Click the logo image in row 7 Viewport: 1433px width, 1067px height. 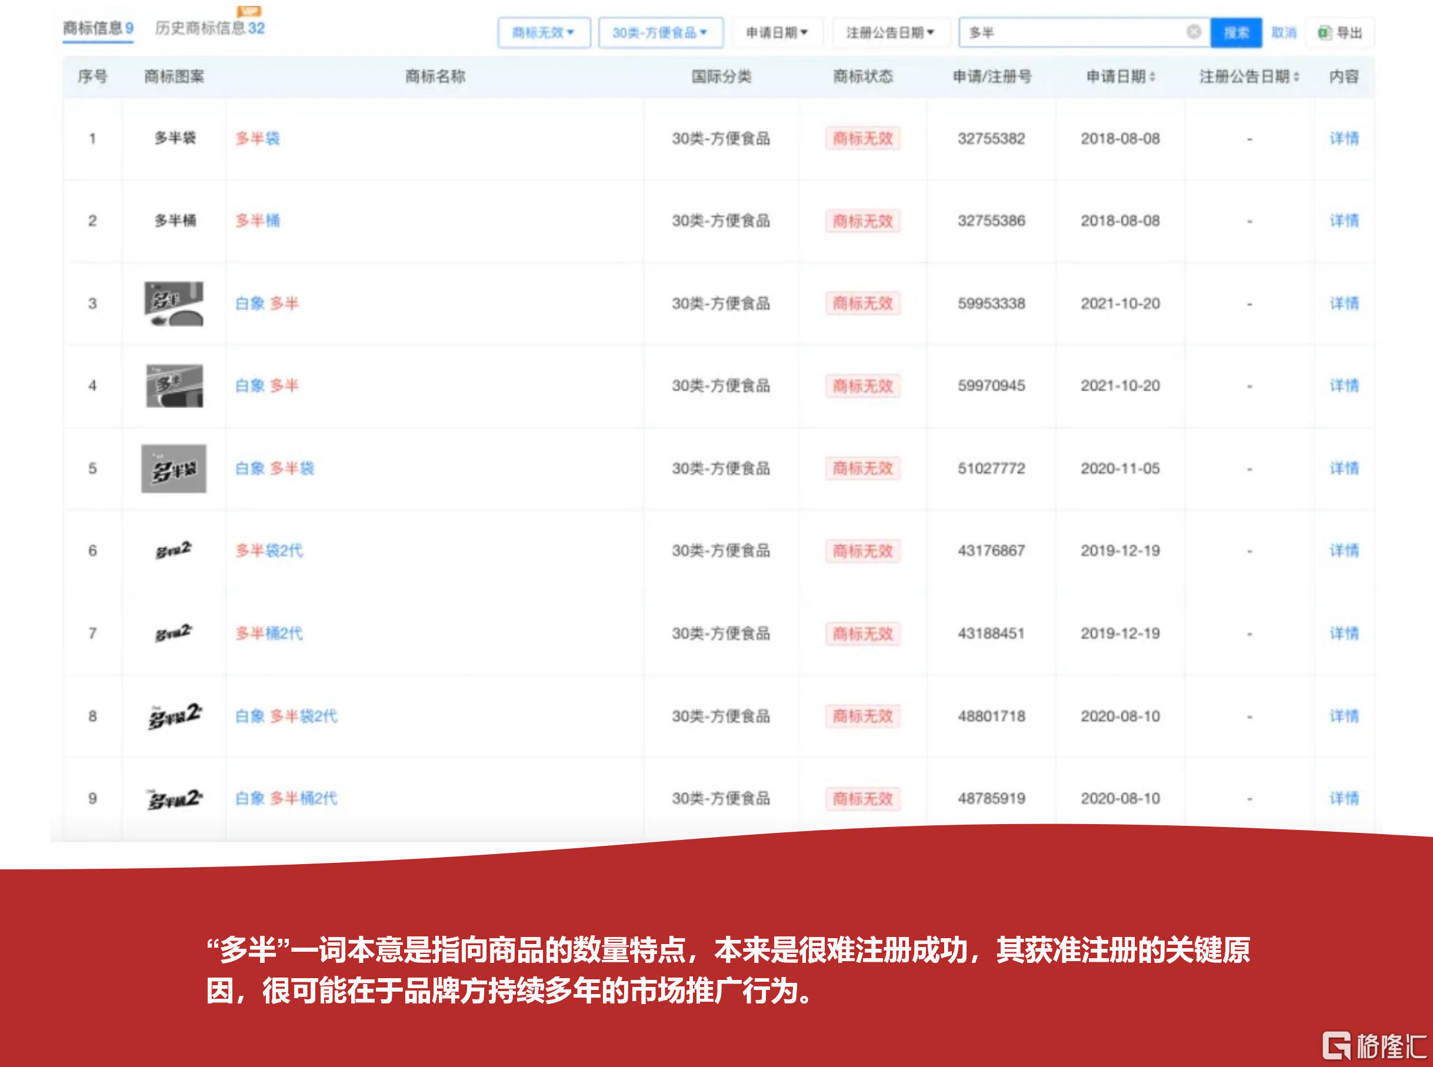pyautogui.click(x=174, y=633)
